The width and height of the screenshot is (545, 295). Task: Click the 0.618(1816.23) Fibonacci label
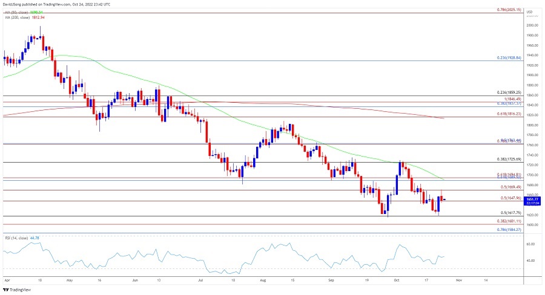[x=509, y=114]
